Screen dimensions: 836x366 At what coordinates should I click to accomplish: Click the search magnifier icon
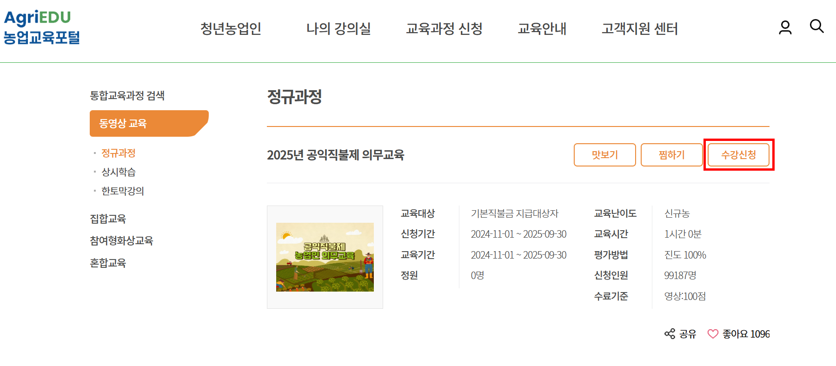[816, 26]
